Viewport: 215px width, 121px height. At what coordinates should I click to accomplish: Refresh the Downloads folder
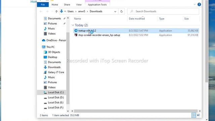(122, 11)
